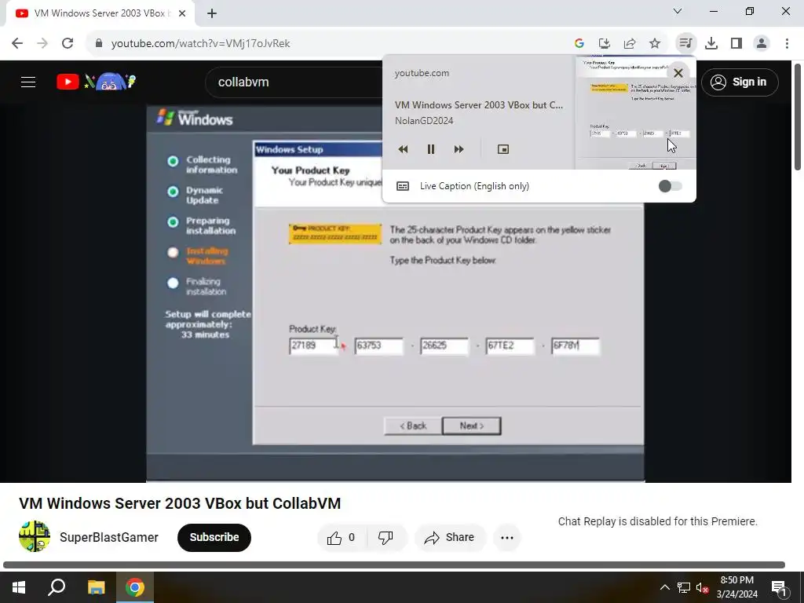Screen dimensions: 804x603
Task: Subscribe to SuperBlastGamer
Action: 214,537
